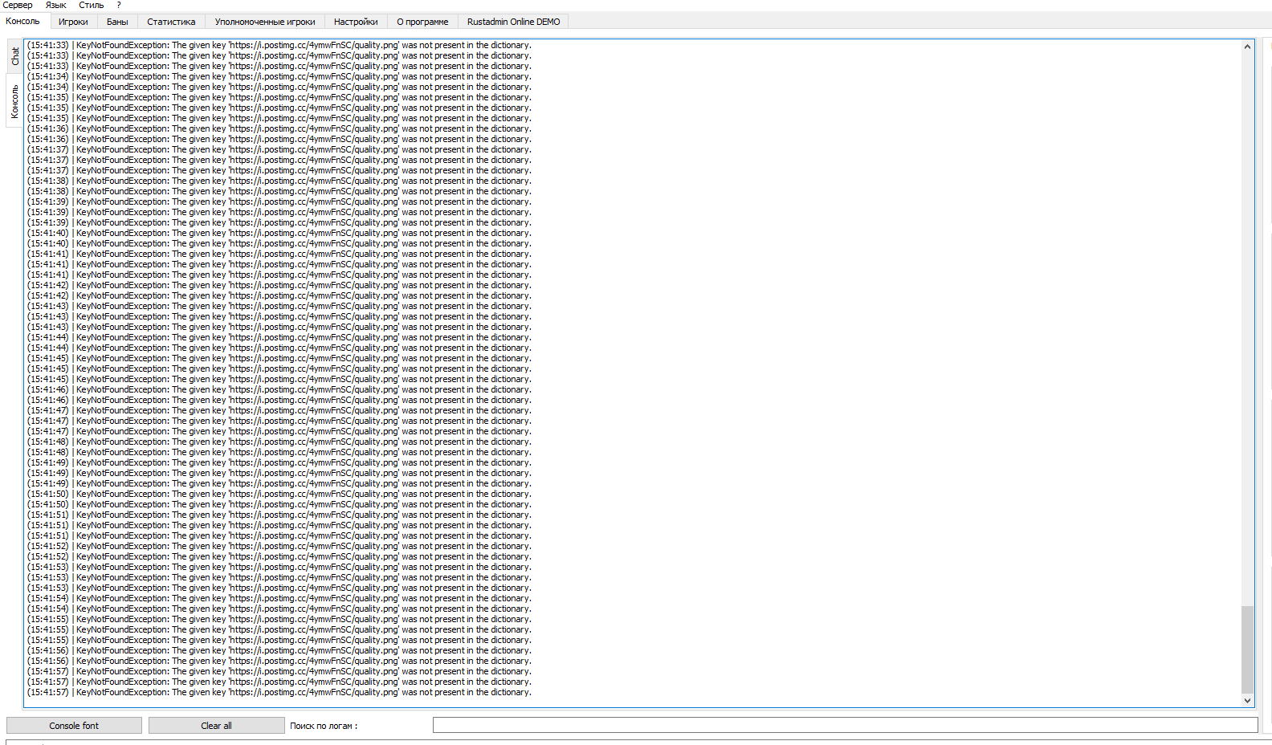1272x745 pixels.
Task: Open the Сервер menu
Action: click(18, 5)
